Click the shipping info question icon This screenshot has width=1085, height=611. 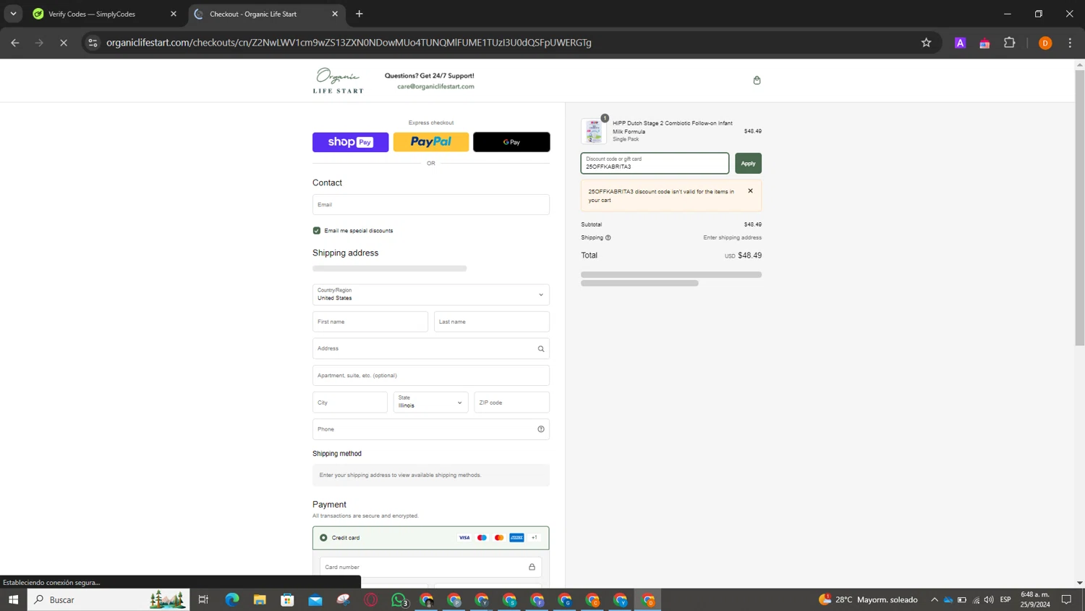click(608, 237)
